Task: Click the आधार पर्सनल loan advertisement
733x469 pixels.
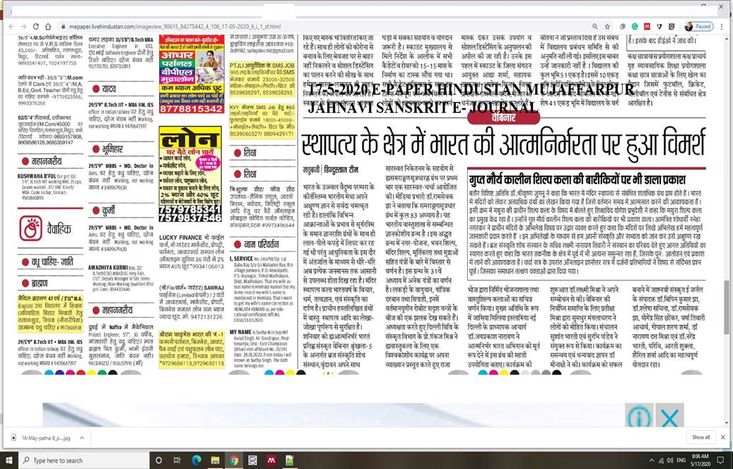Action: [x=191, y=74]
